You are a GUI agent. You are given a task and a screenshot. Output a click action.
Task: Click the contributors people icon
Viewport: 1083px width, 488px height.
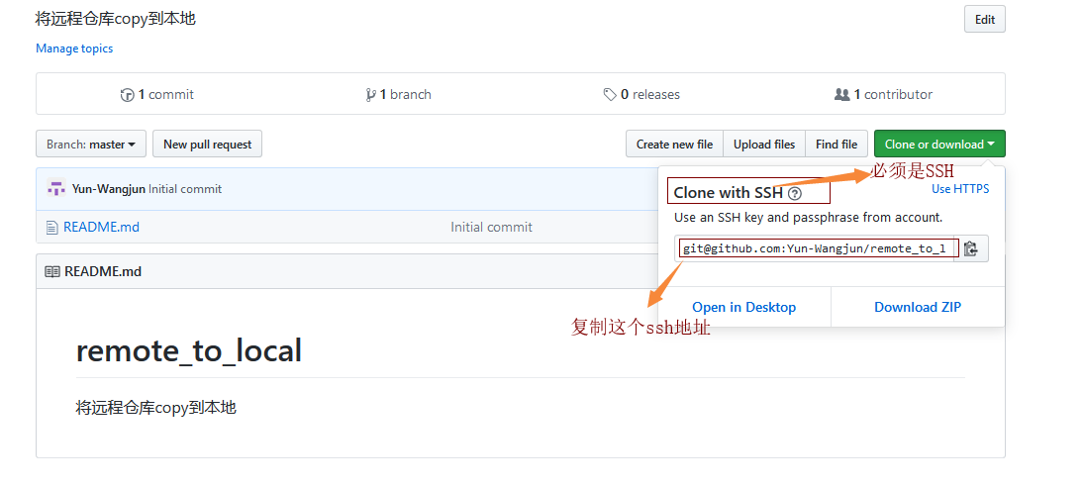click(842, 95)
